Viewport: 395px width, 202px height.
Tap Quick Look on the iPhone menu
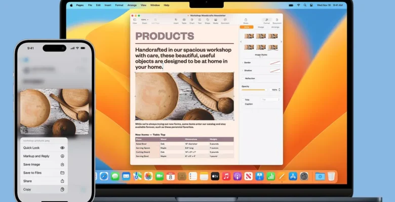point(44,148)
